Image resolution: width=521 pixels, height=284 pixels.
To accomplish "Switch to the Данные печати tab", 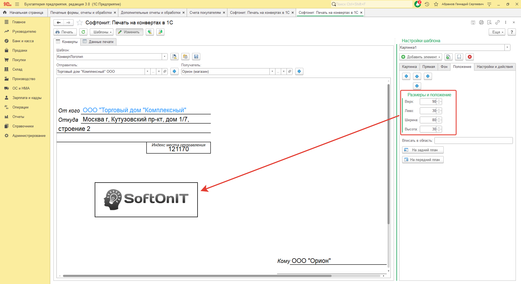I will pos(98,42).
